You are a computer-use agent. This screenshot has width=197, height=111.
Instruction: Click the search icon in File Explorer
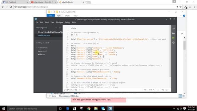(182, 34)
